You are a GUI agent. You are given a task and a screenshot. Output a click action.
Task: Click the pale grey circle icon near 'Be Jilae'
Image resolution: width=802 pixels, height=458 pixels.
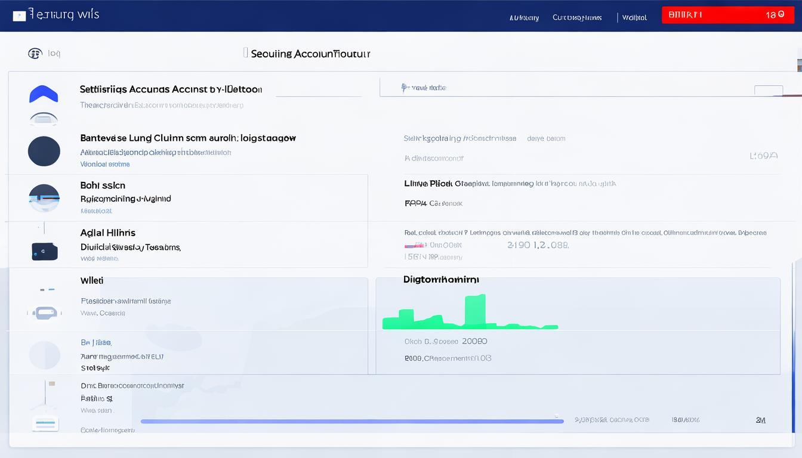(44, 355)
